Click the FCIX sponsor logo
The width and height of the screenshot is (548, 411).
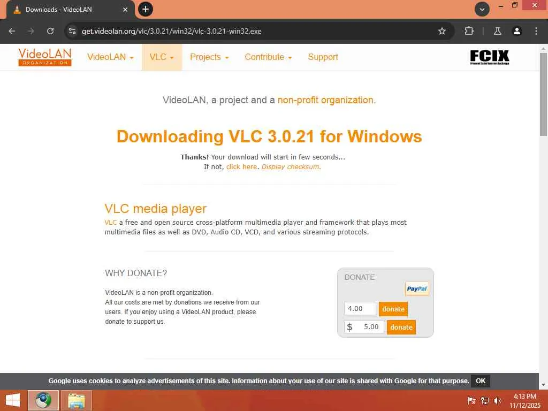pyautogui.click(x=489, y=57)
